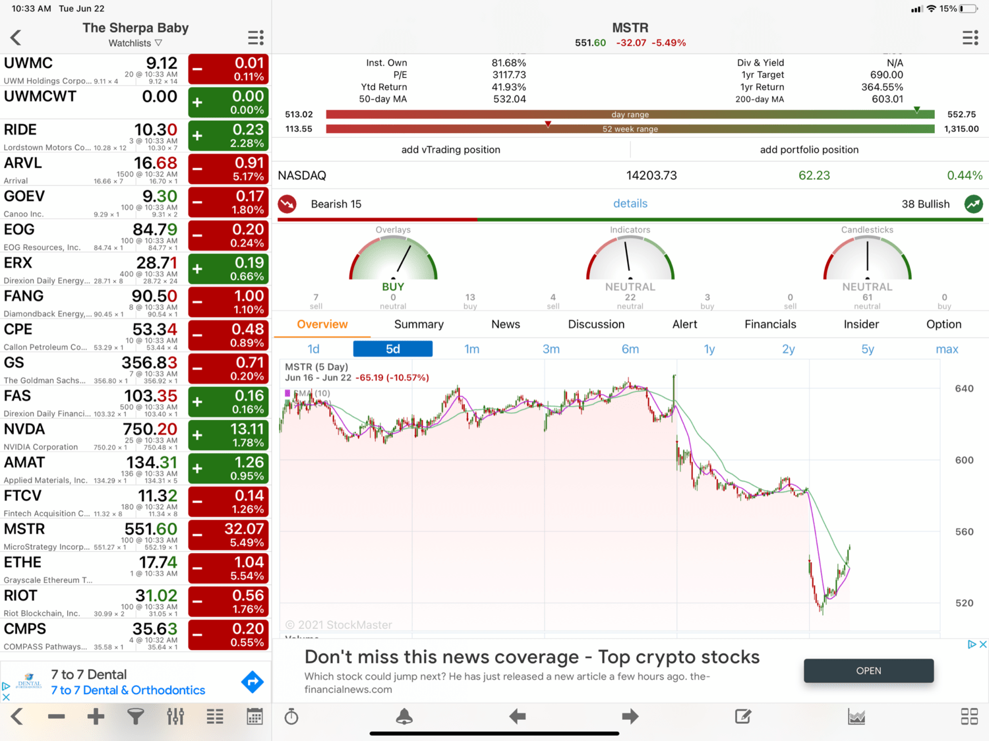Click the 52 week range bar
The image size is (989, 741).
pos(630,129)
